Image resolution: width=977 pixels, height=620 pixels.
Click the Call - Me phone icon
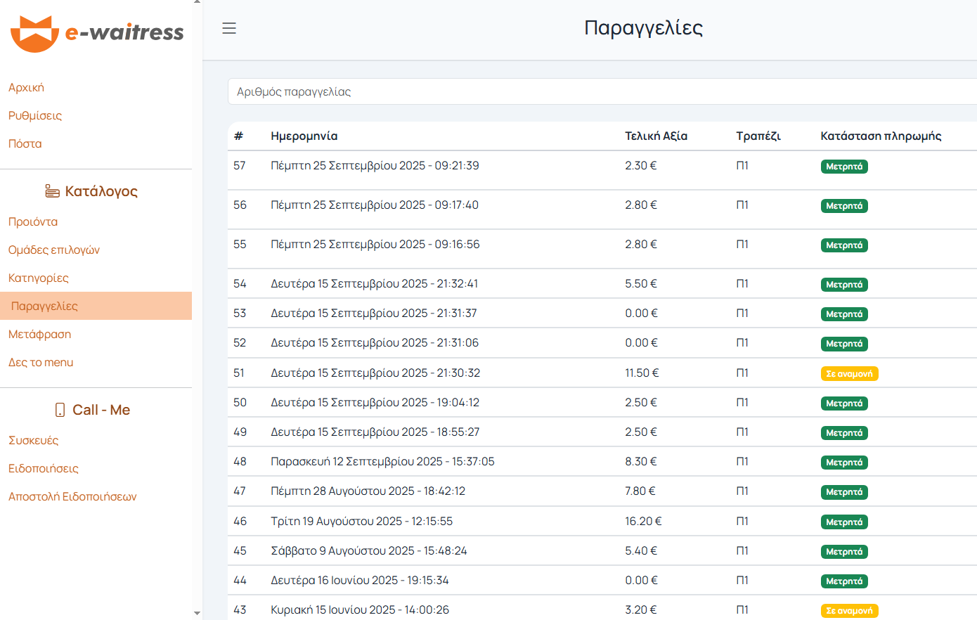[x=60, y=410]
